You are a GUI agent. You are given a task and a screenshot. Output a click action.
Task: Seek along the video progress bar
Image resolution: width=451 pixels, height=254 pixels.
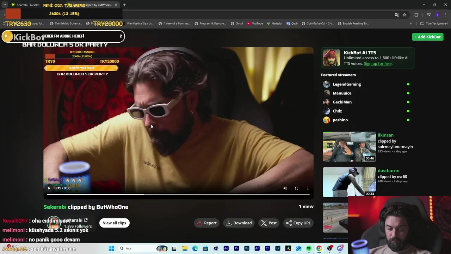tap(178, 194)
